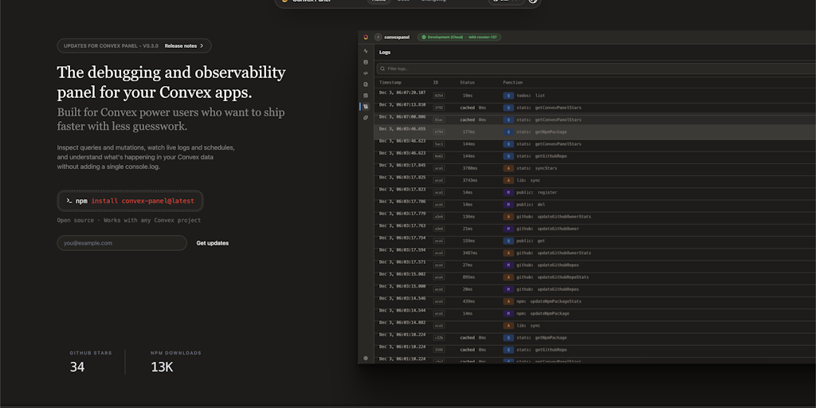The image size is (816, 408).
Task: Click the Function column header
Action: 512,82
